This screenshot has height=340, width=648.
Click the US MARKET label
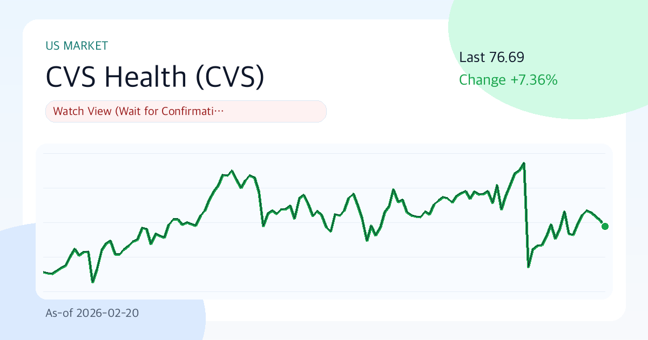77,46
